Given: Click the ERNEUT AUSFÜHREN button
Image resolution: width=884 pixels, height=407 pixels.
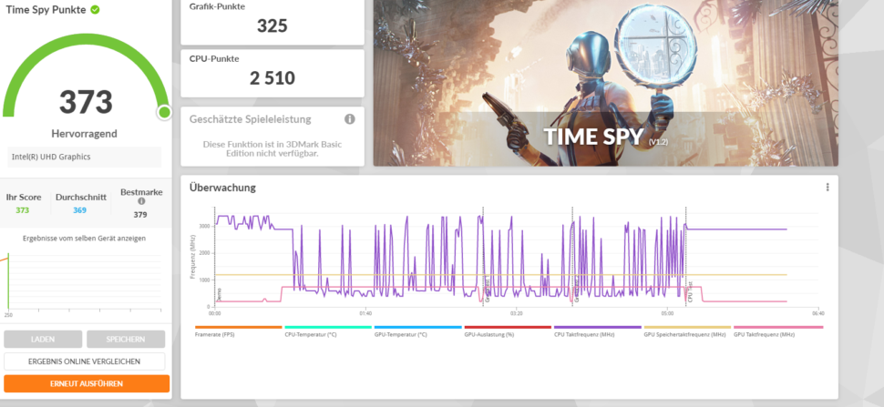Looking at the screenshot, I should [x=87, y=384].
